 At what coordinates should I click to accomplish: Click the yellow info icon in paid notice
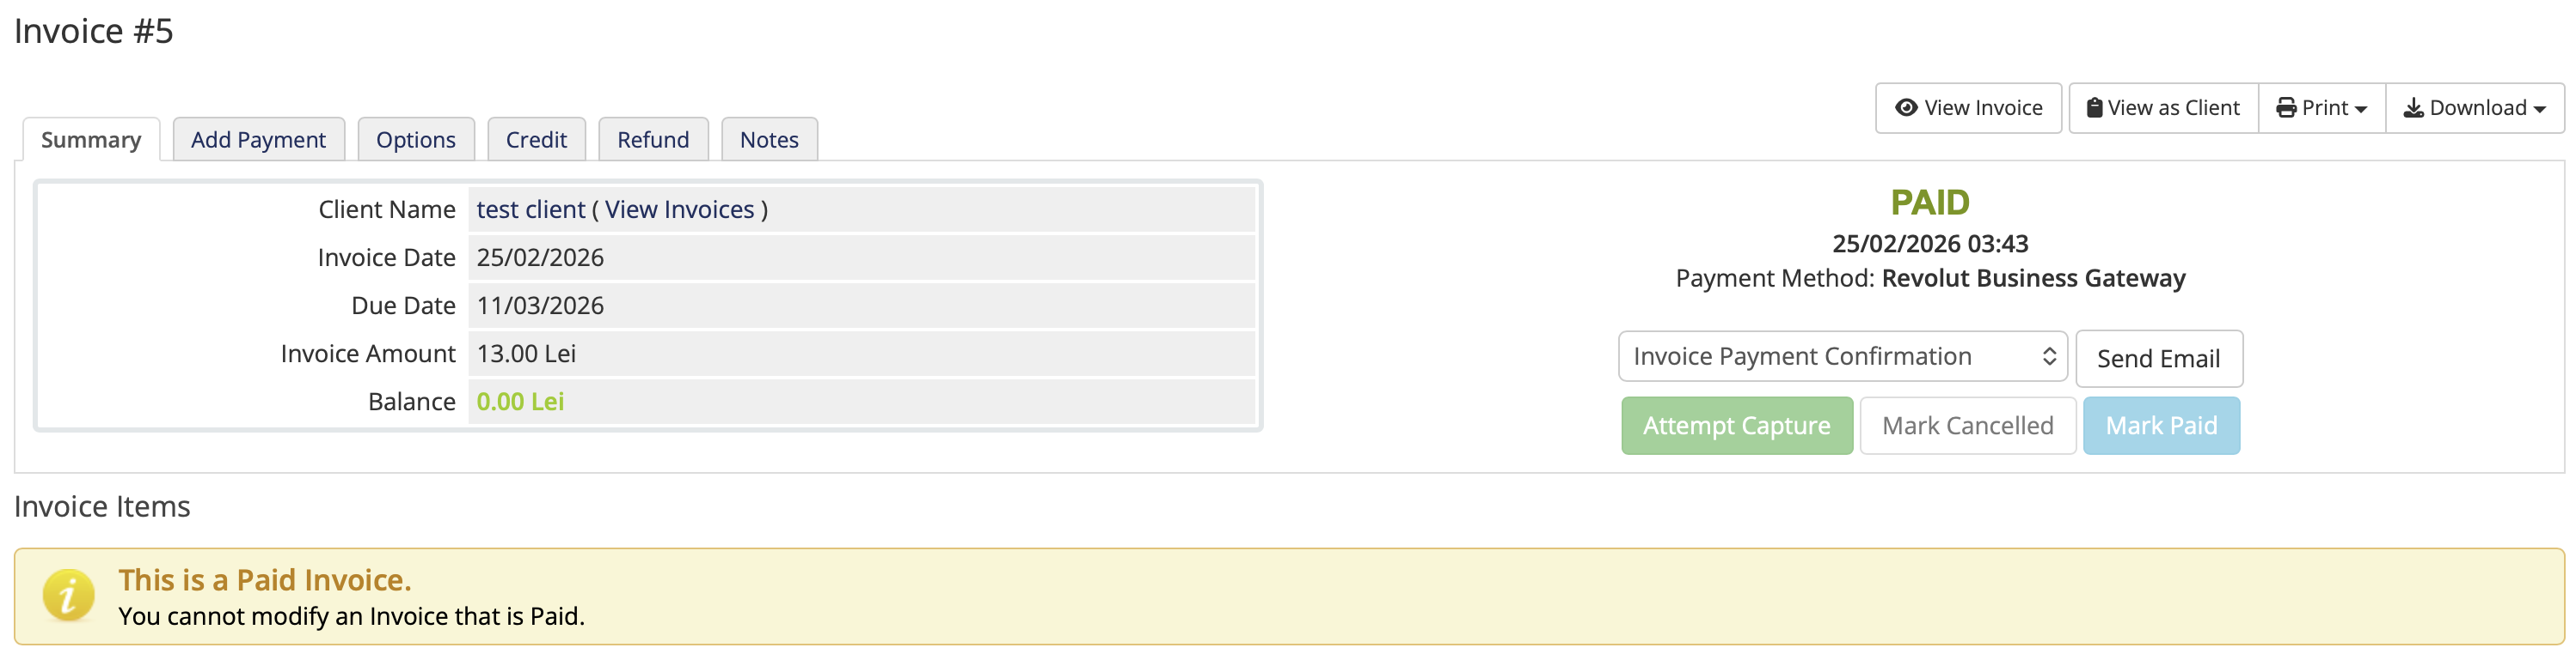(68, 596)
